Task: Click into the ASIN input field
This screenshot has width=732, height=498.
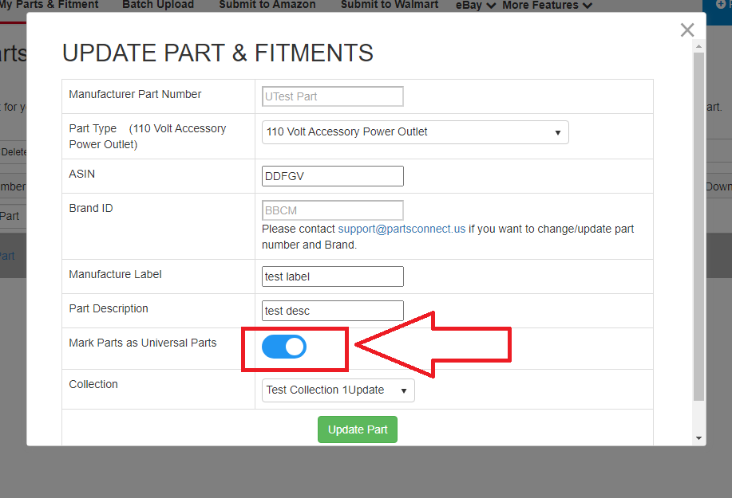Action: pos(333,176)
